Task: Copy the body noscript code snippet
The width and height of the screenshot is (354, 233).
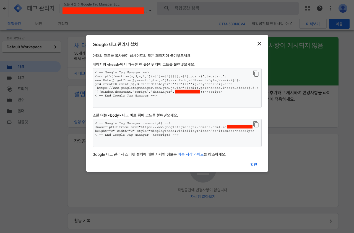Action: pyautogui.click(x=256, y=124)
